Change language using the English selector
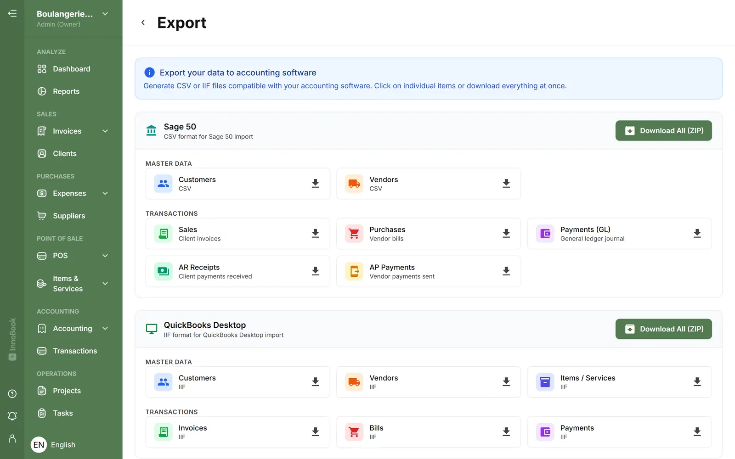Image resolution: width=735 pixels, height=459 pixels. (53, 445)
